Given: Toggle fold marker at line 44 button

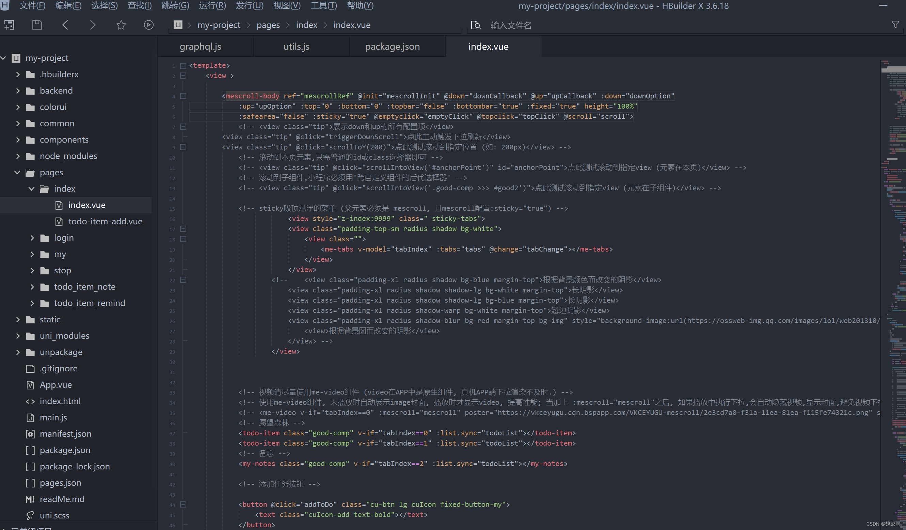Looking at the screenshot, I should (x=183, y=504).
